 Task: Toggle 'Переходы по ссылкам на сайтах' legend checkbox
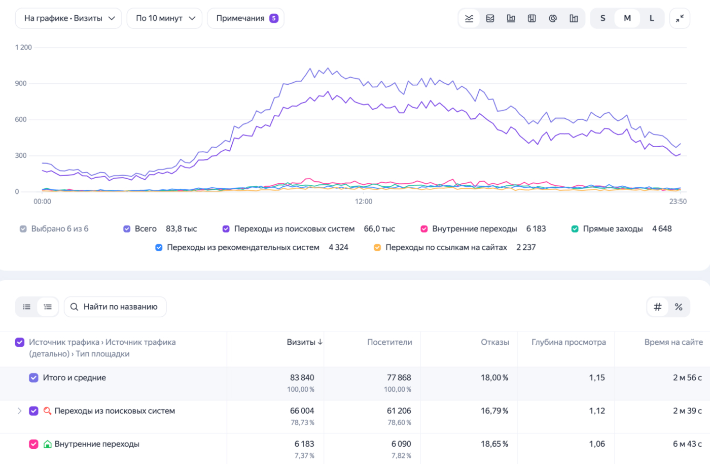click(x=377, y=248)
